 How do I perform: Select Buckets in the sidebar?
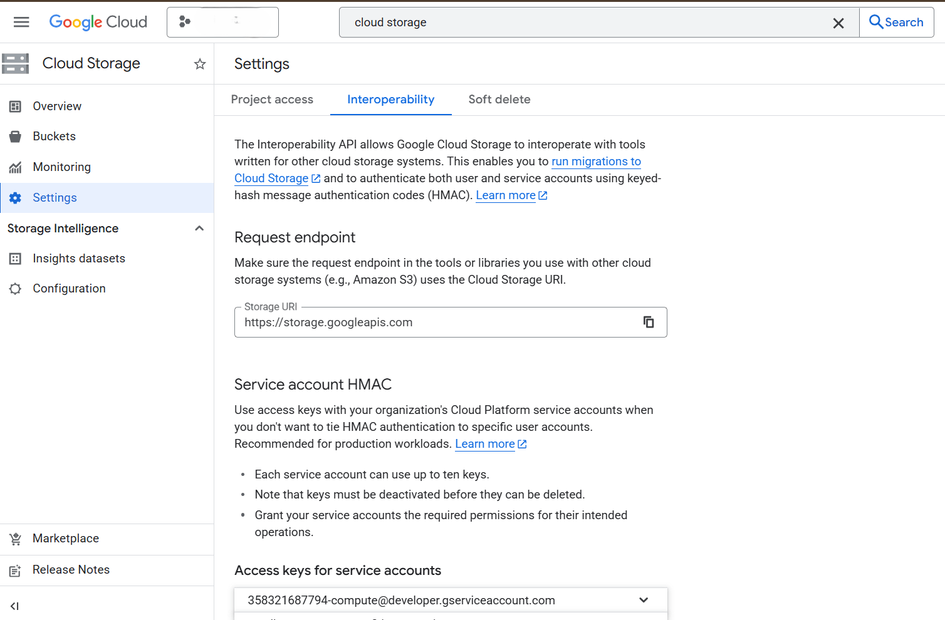(54, 136)
